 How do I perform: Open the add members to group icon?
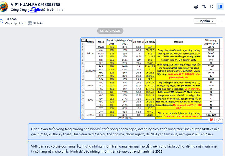196,7
